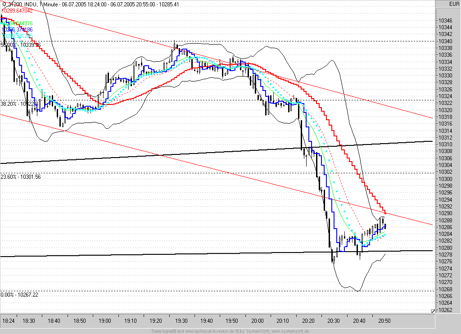Click the 10310 price axis label
Screen dimensions: 461x334
click(445, 144)
